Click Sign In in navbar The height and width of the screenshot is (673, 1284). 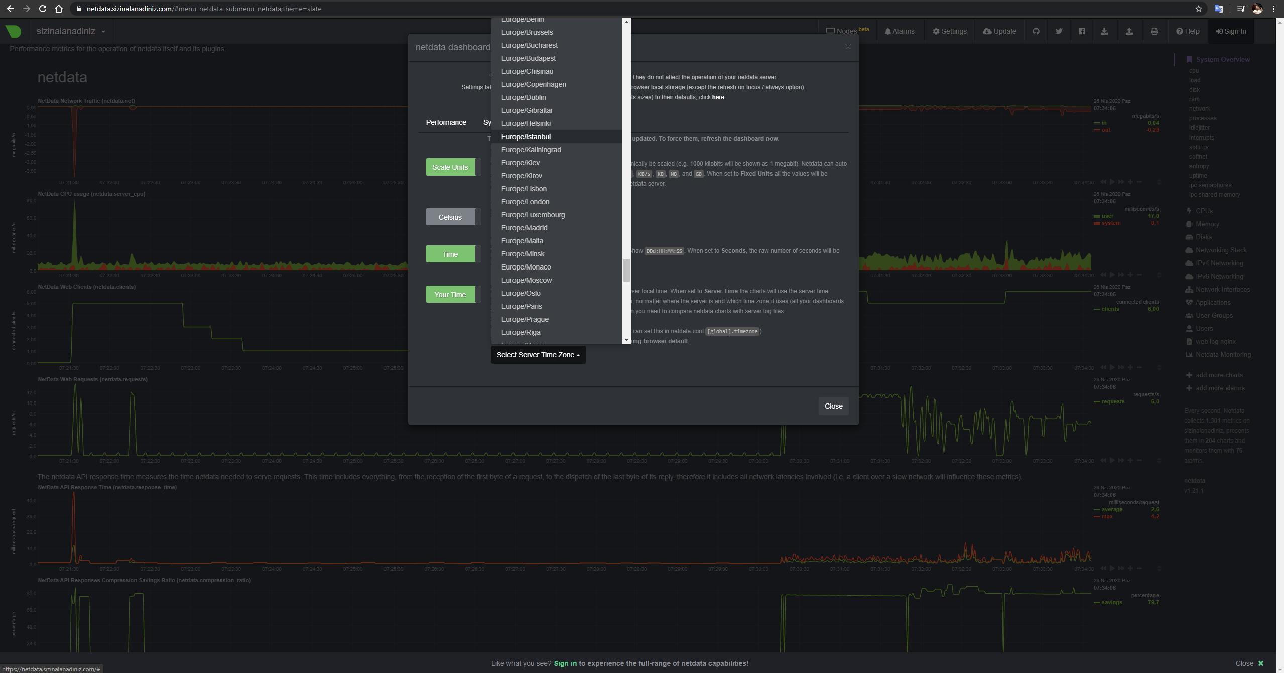(x=1230, y=31)
